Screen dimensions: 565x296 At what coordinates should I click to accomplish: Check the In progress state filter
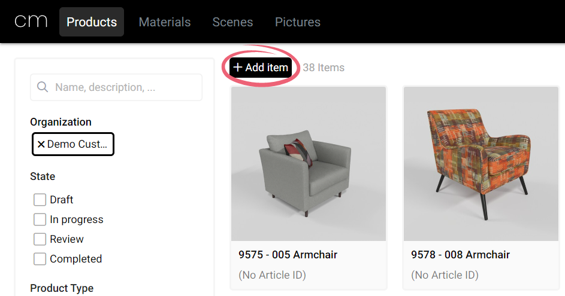point(40,219)
